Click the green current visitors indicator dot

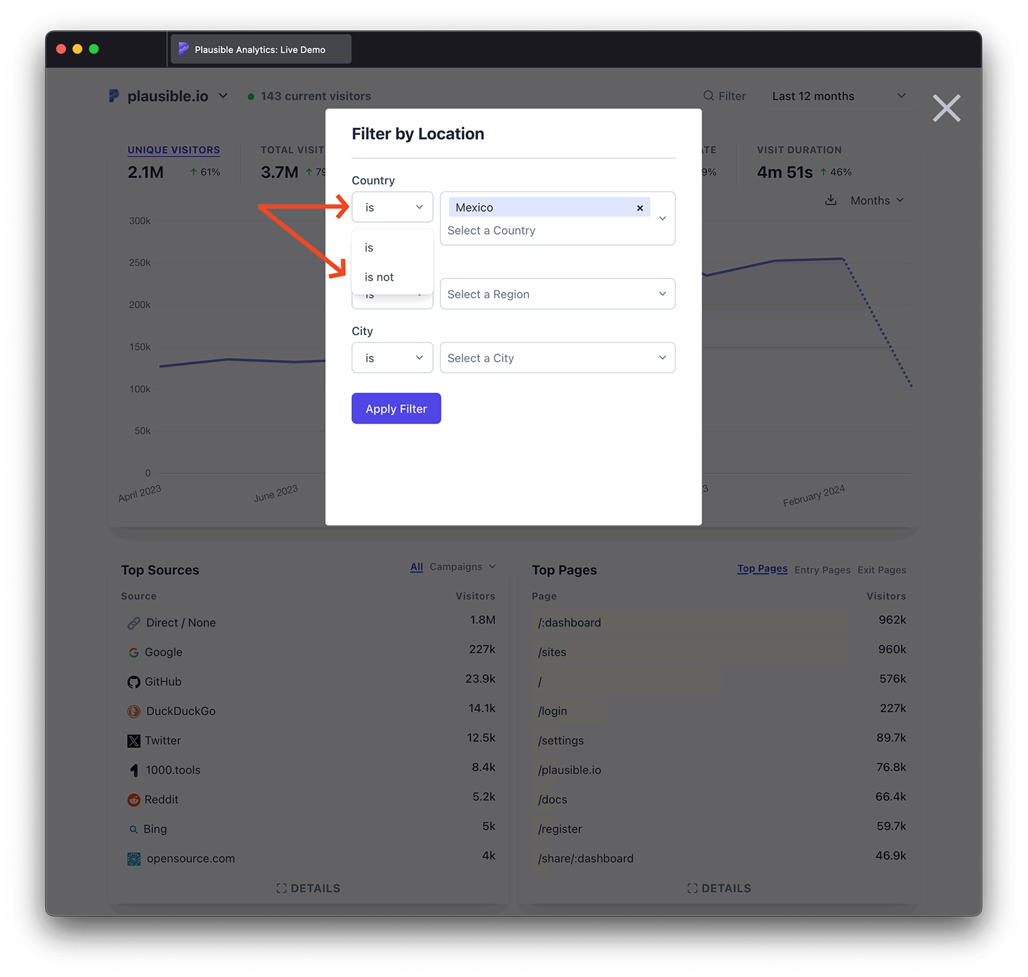coord(251,96)
